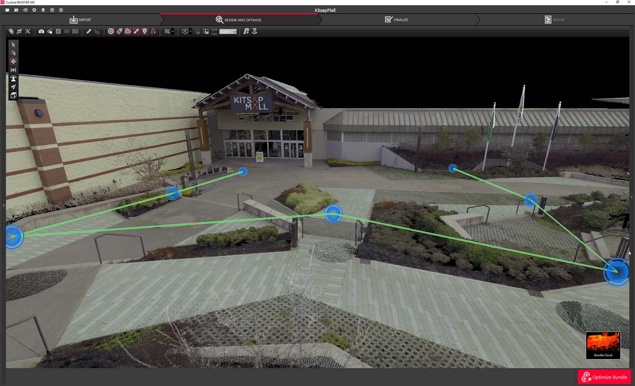Select the arrow pointer tool
The width and height of the screenshot is (635, 386).
click(x=13, y=45)
